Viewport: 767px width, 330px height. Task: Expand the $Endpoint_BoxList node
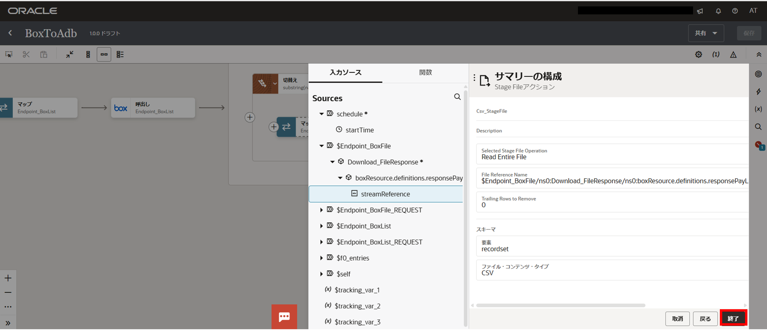(321, 226)
